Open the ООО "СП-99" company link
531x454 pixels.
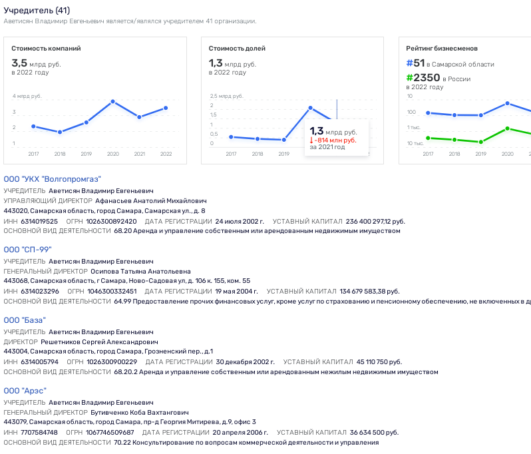point(27,250)
